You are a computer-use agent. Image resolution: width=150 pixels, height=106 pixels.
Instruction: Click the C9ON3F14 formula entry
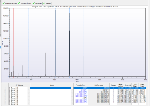84,90
